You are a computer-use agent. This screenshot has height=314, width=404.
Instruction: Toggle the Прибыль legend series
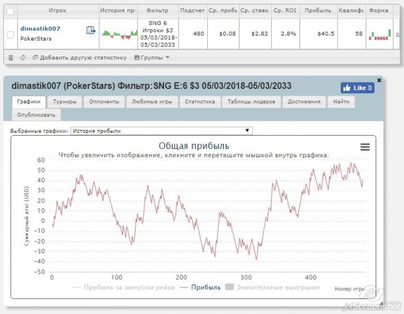[200, 287]
